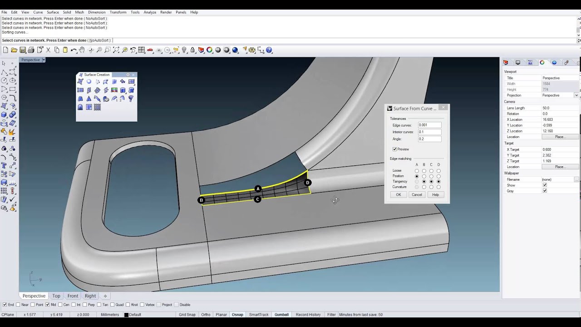Viewport: 581px width, 327px height.
Task: Click the Wallpaper Filename browse button
Action: pos(576,180)
